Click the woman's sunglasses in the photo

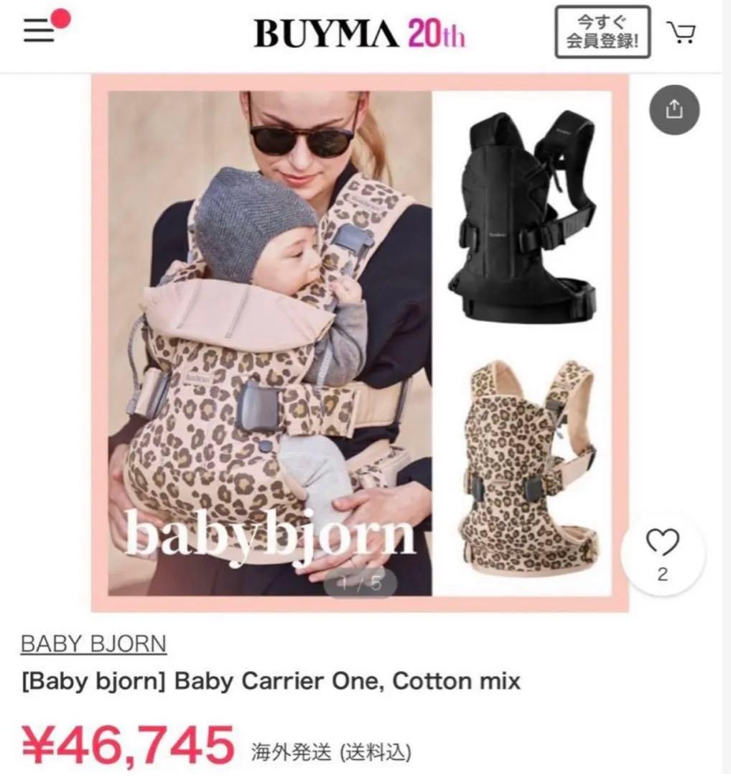click(x=302, y=133)
